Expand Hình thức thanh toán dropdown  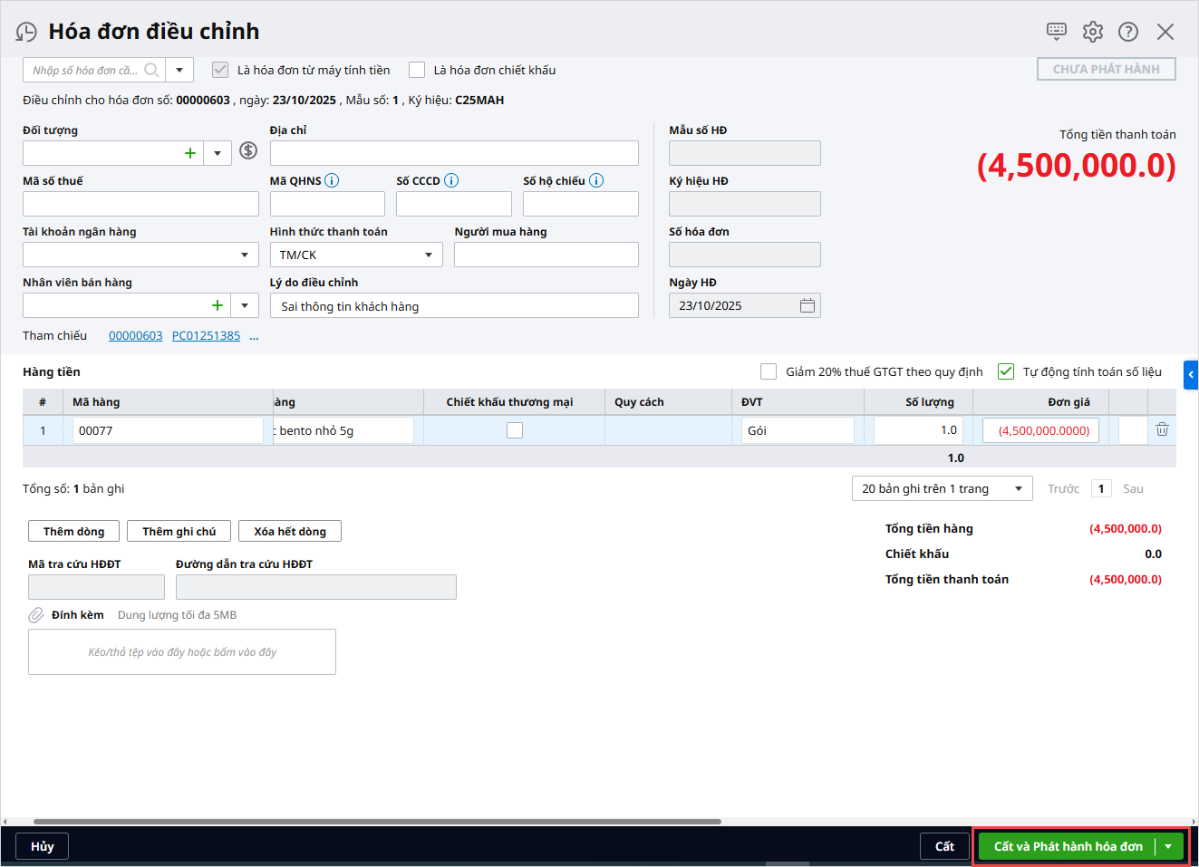point(429,255)
